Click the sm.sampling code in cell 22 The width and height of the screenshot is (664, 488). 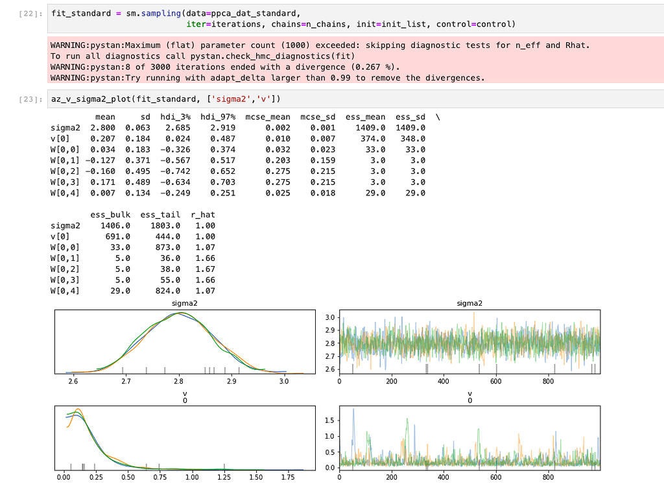pyautogui.click(x=153, y=14)
